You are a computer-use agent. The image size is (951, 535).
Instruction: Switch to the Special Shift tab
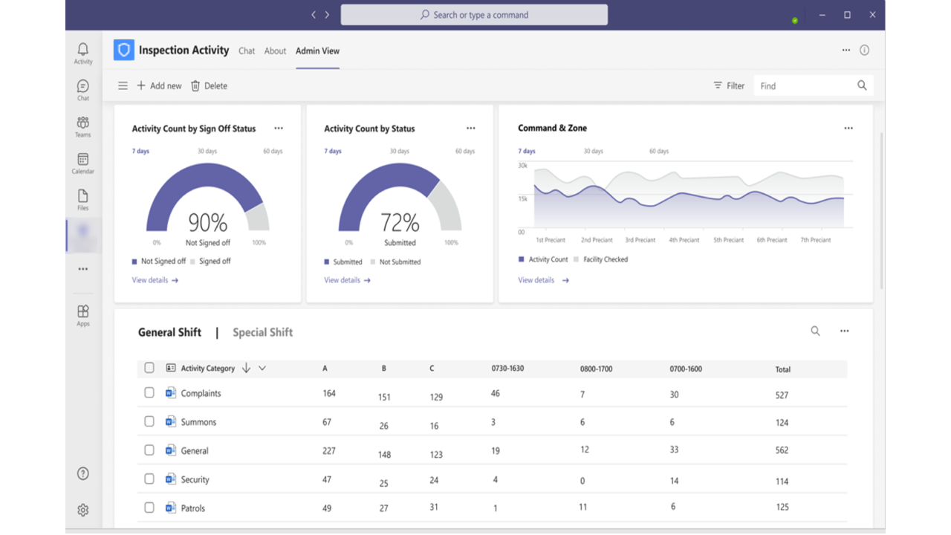[x=262, y=332]
